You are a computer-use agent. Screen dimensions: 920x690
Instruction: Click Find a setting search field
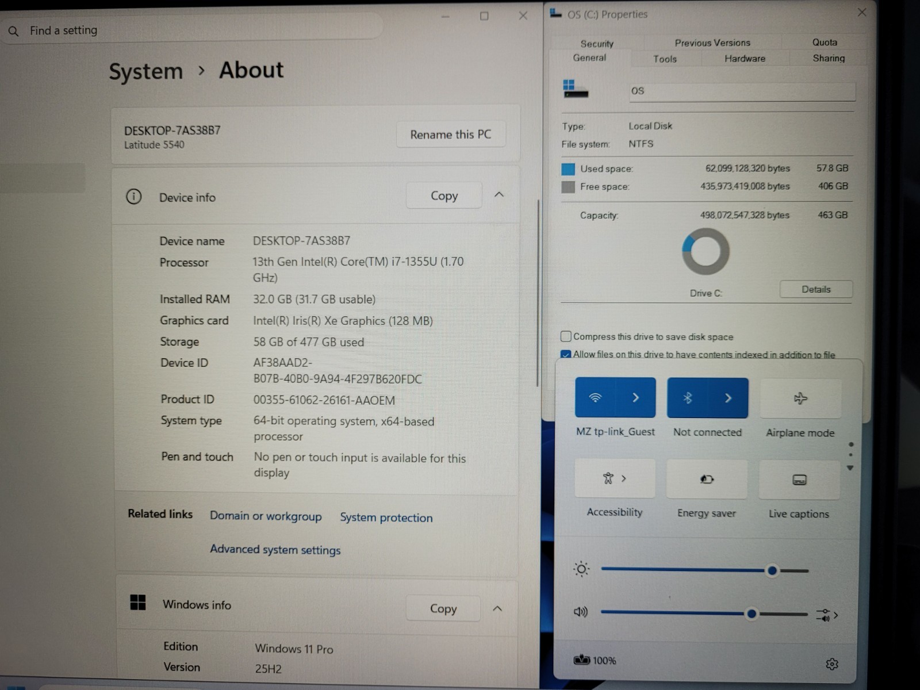point(193,30)
